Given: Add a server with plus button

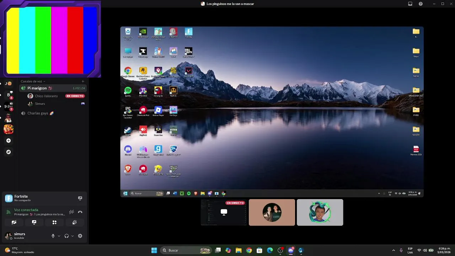Looking at the screenshot, I should (x=9, y=140).
